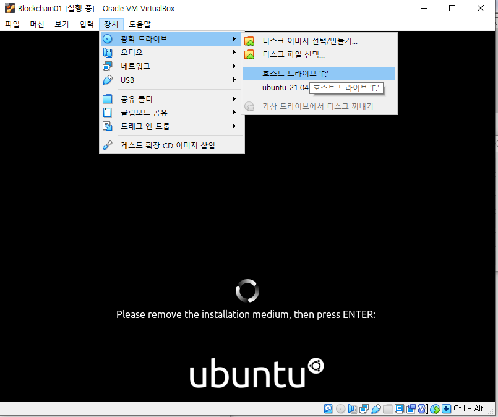Open the 보기 menu
This screenshot has height=417, width=498.
pyautogui.click(x=62, y=24)
